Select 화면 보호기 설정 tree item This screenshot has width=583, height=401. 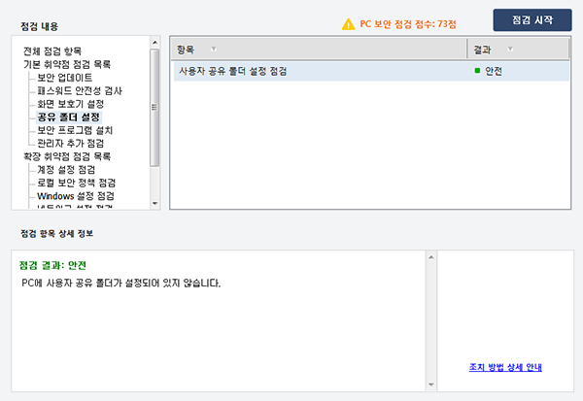click(x=70, y=103)
